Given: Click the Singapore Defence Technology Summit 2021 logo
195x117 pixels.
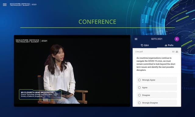Looking at the screenshot, I should coord(23,5).
